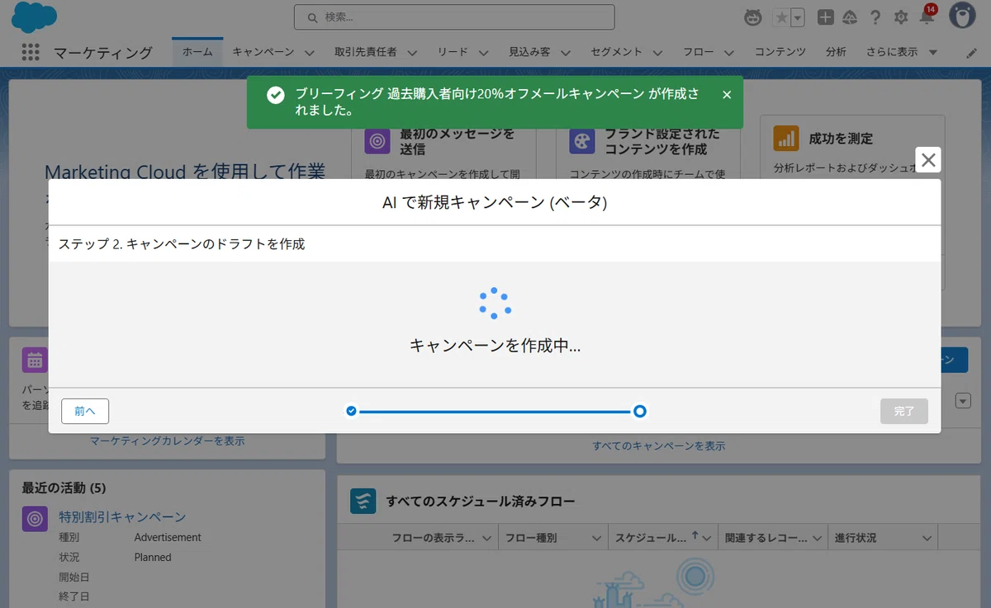Image resolution: width=991 pixels, height=608 pixels.
Task: Expand the 取引先責任者 menu chevron
Action: (412, 52)
